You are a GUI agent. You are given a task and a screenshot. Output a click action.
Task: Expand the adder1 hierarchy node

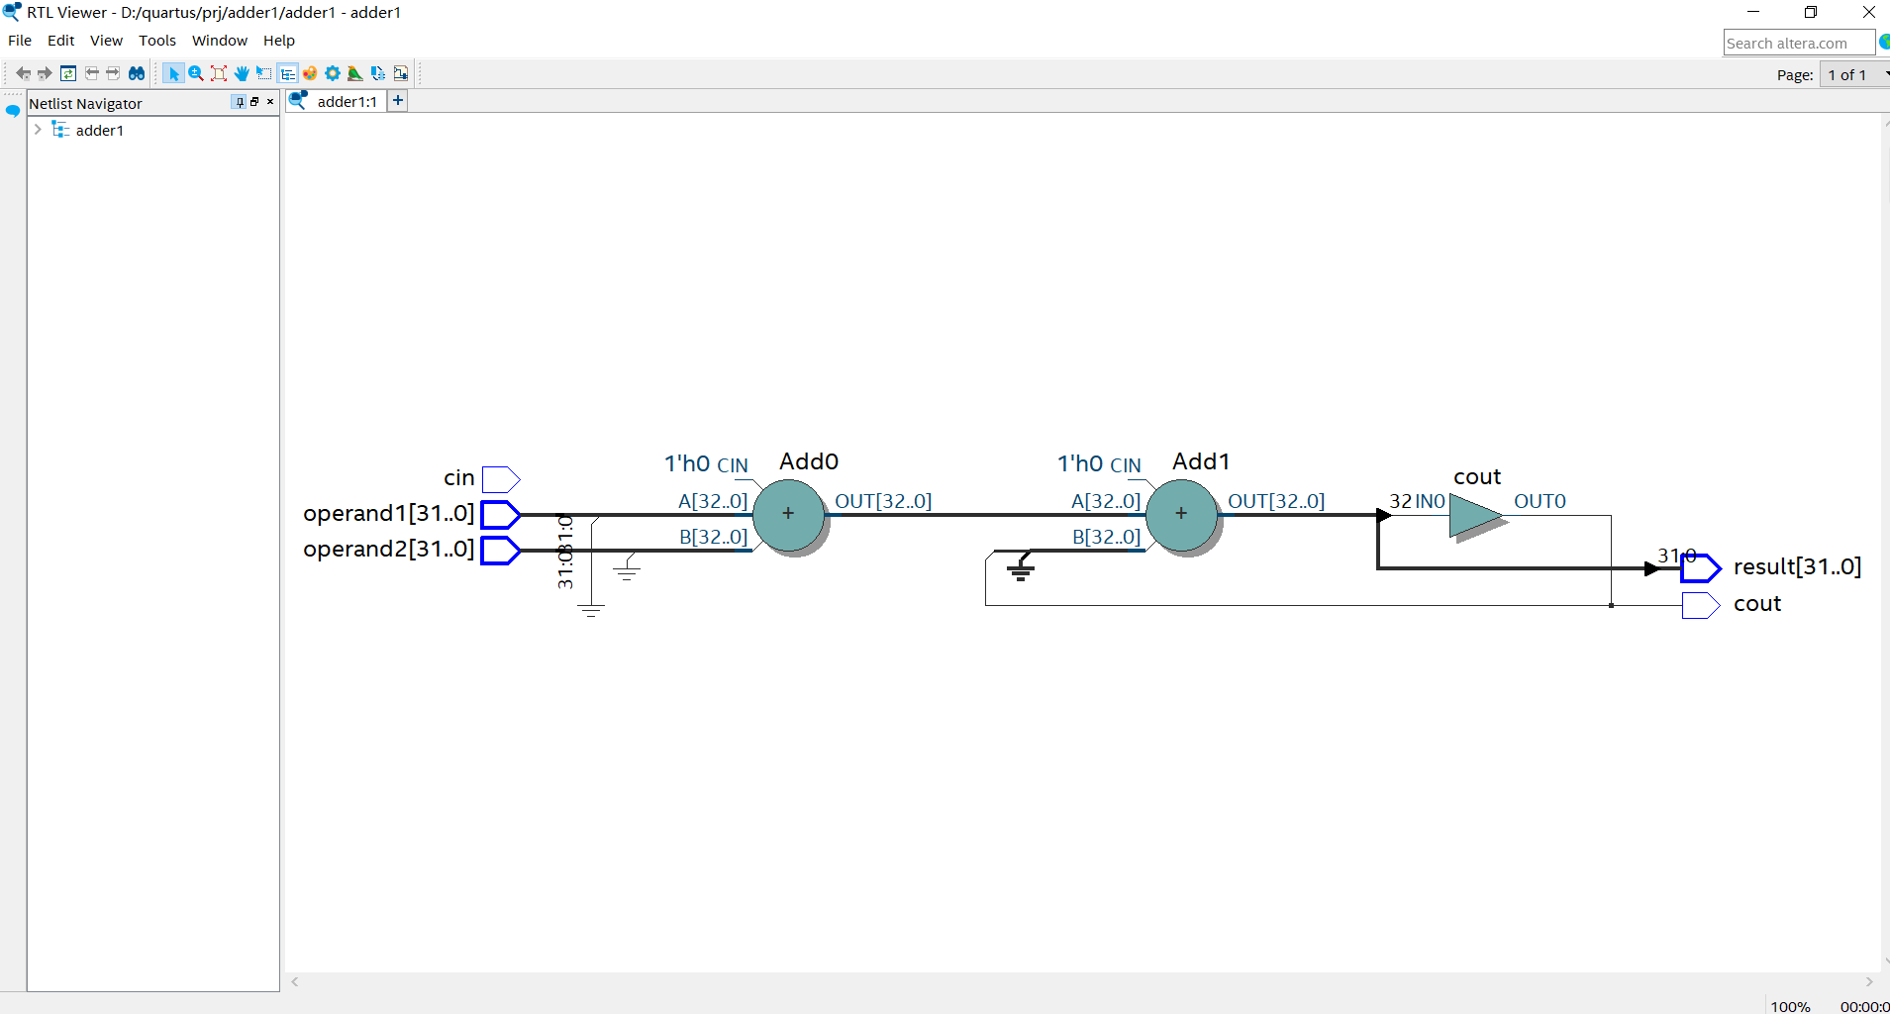tap(38, 130)
